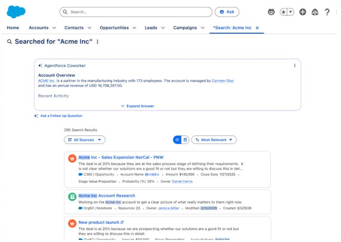
Task: Click the Agentforce Coworker sparkle icon
Action: pos(40,65)
